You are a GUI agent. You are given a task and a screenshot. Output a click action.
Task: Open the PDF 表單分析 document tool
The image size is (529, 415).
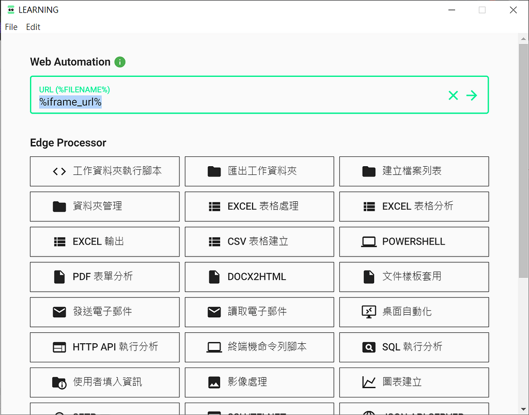pyautogui.click(x=104, y=277)
